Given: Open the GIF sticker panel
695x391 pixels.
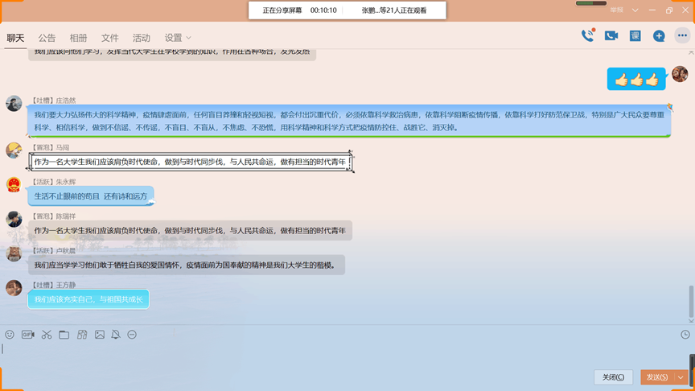Looking at the screenshot, I should click(27, 335).
